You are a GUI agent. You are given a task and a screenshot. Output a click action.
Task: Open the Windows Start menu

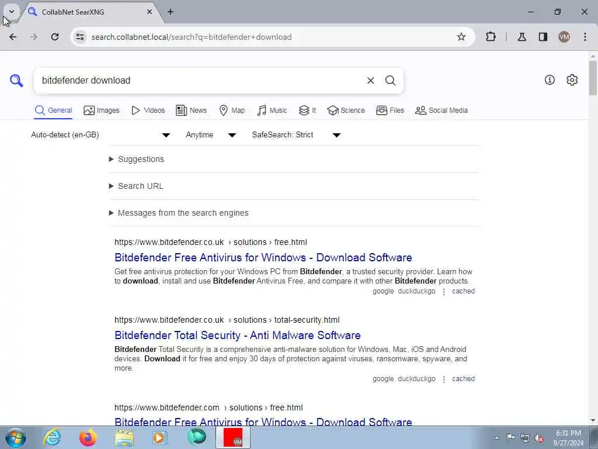pyautogui.click(x=16, y=437)
